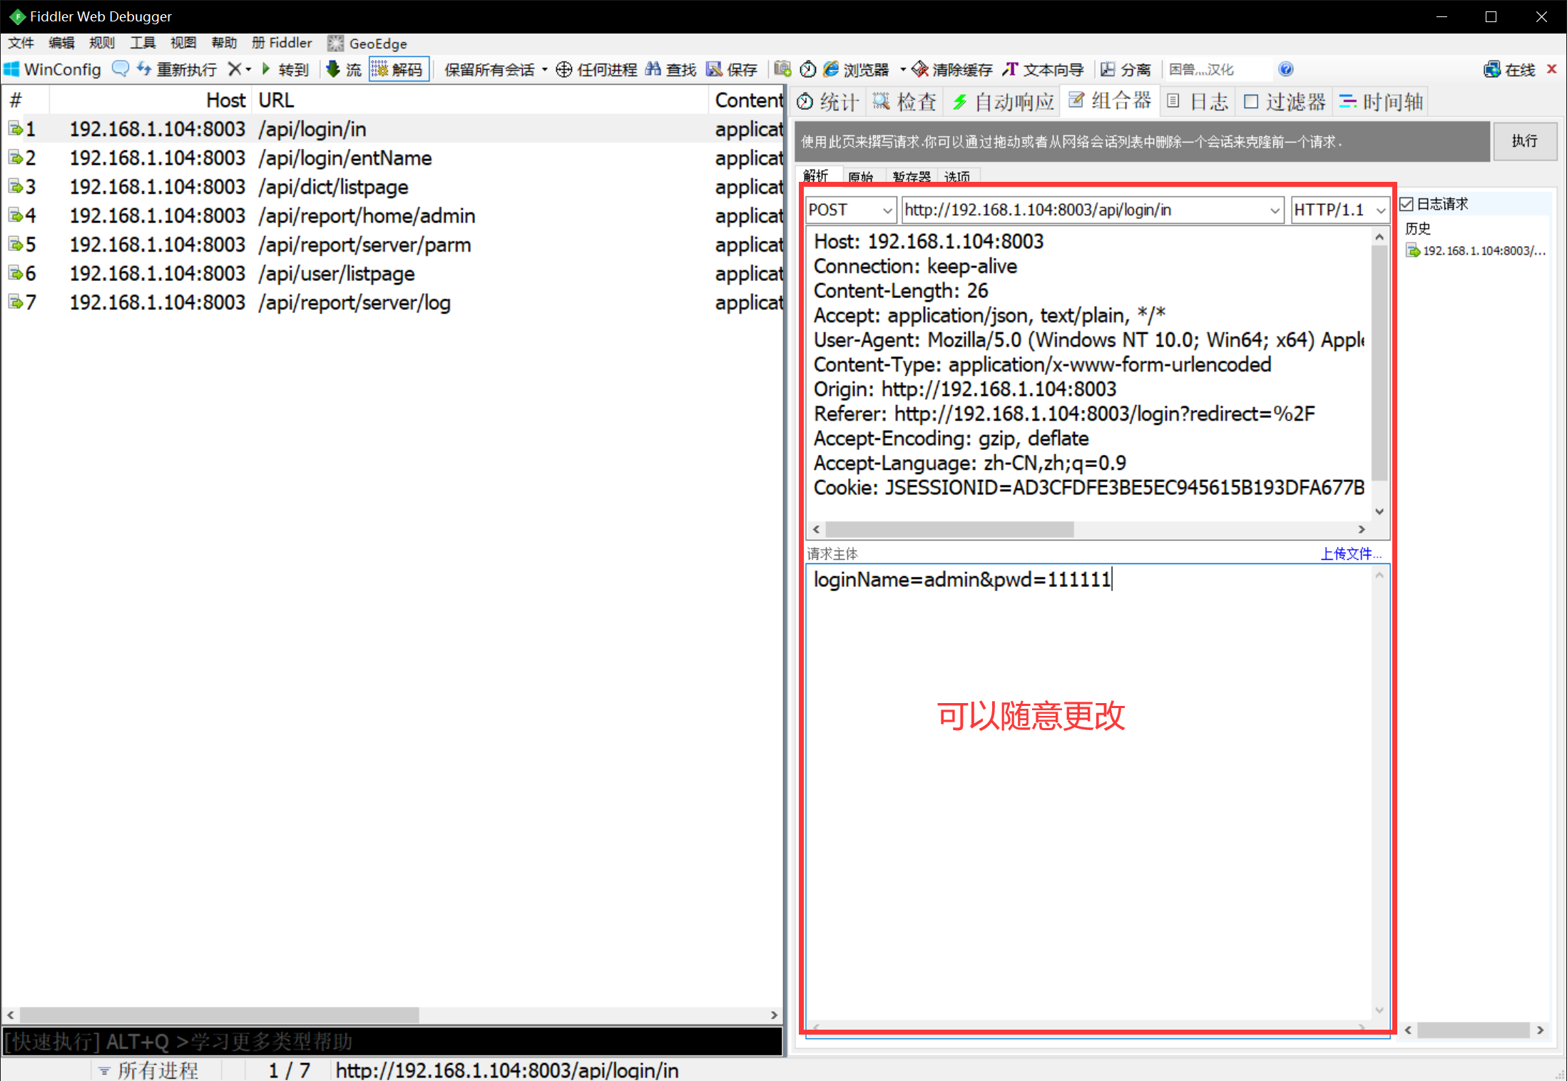Click the blue help question mark icon

(1285, 69)
